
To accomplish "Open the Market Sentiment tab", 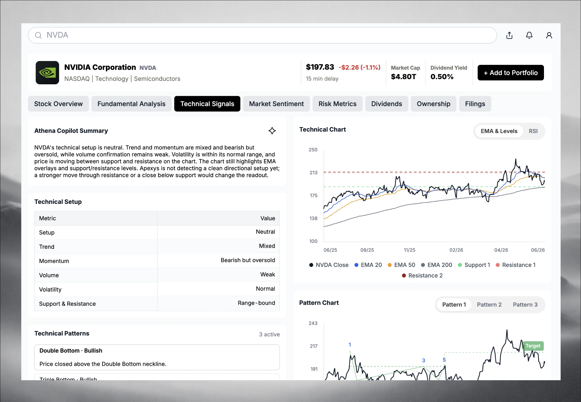I will pyautogui.click(x=276, y=104).
